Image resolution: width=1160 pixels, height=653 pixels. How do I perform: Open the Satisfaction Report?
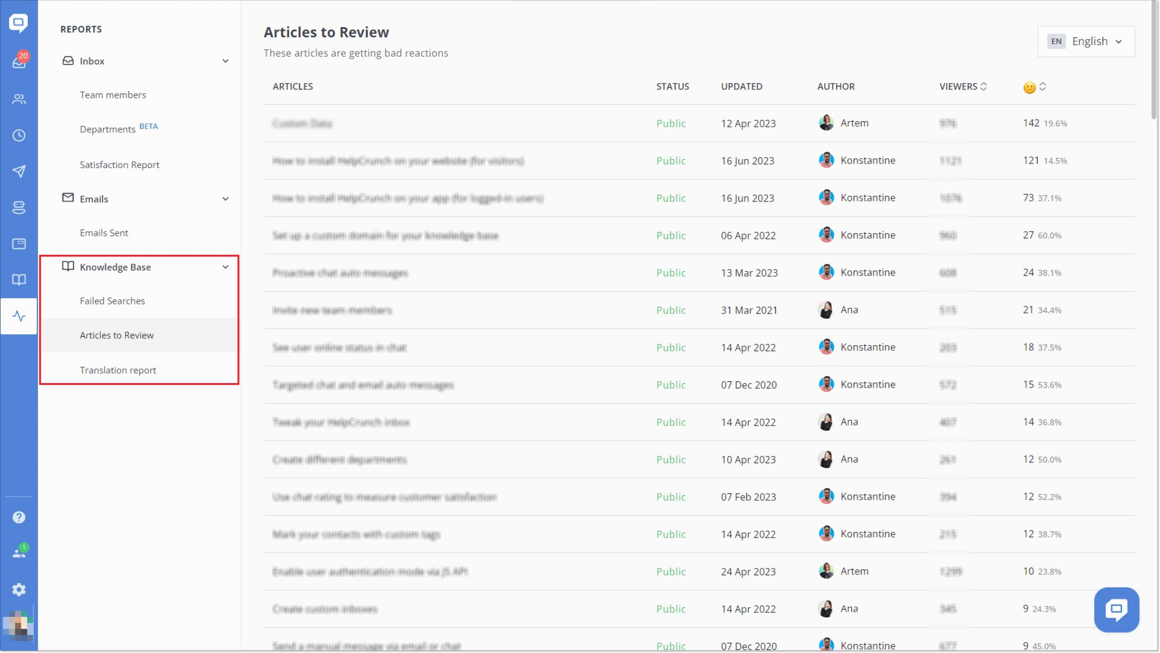(120, 165)
